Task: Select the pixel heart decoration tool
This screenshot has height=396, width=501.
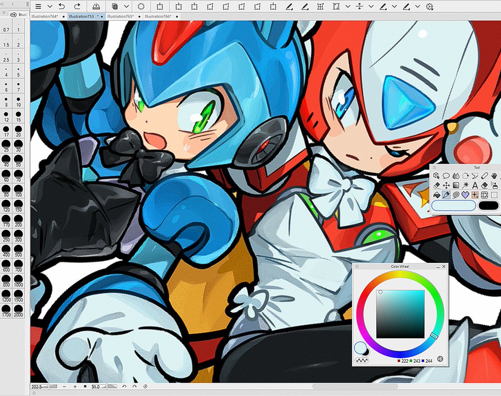Action: (x=466, y=195)
